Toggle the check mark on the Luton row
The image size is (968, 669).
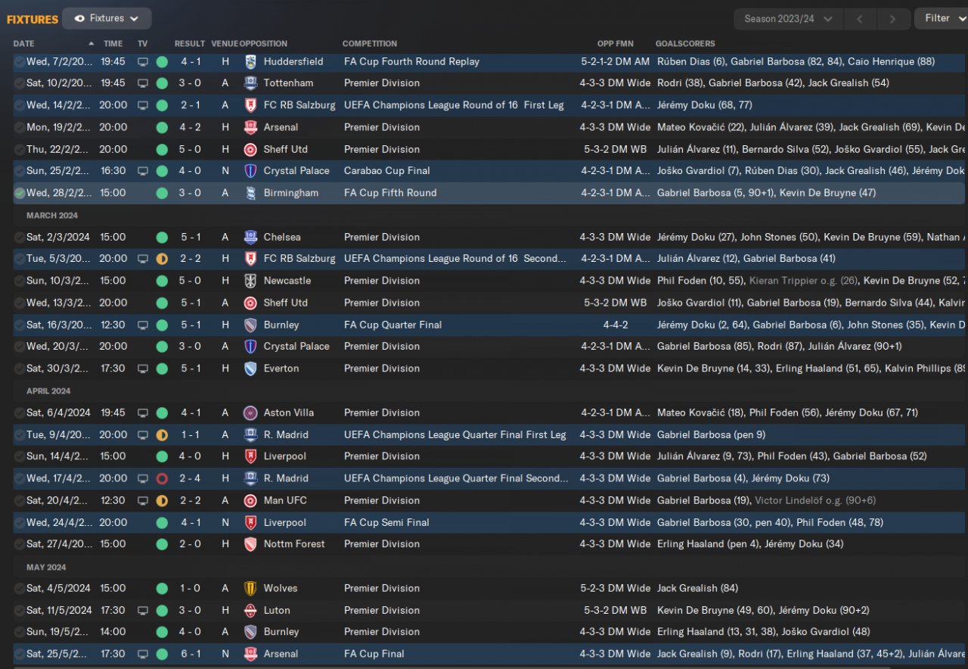pos(20,610)
